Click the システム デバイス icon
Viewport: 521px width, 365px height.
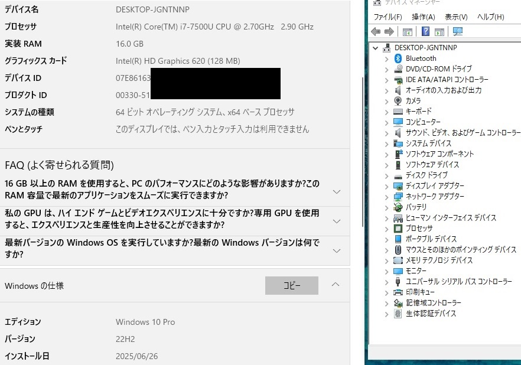click(x=398, y=143)
